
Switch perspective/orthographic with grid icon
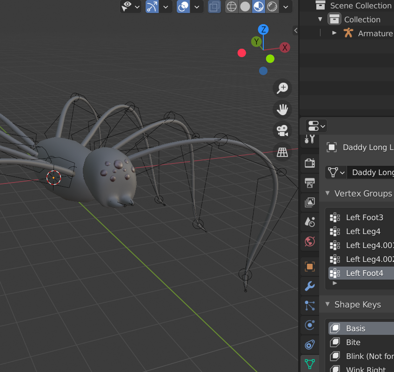(282, 152)
